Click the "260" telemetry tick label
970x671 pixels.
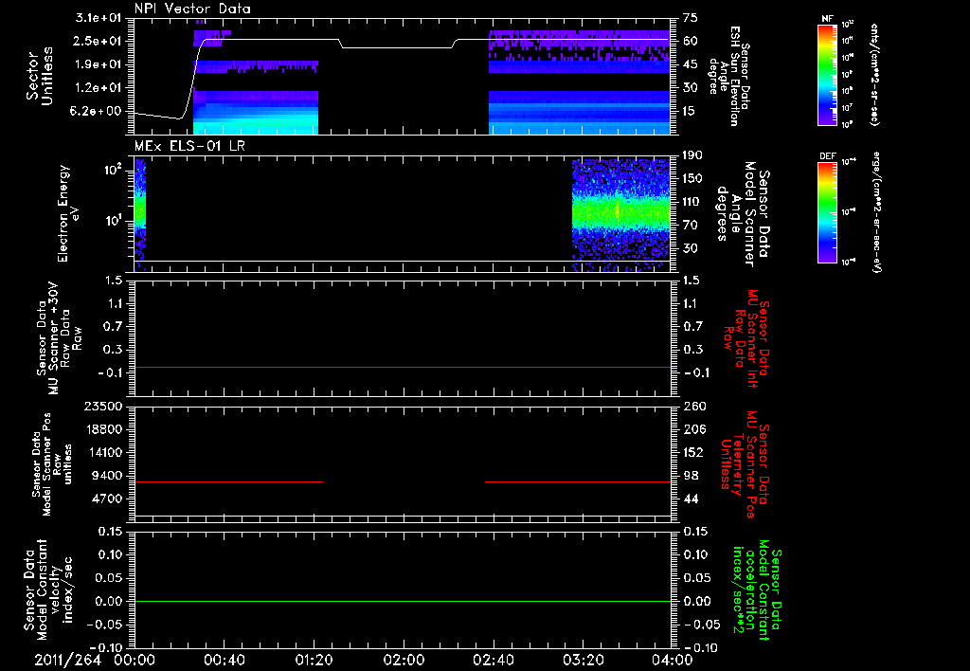[x=693, y=406]
